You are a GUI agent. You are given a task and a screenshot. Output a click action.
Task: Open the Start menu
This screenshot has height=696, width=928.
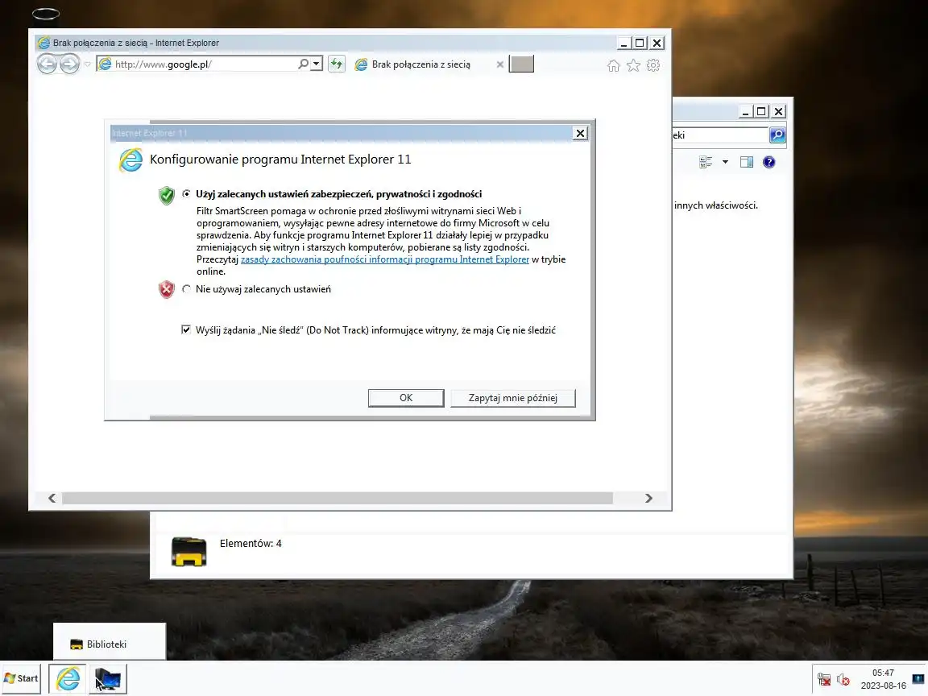21,678
